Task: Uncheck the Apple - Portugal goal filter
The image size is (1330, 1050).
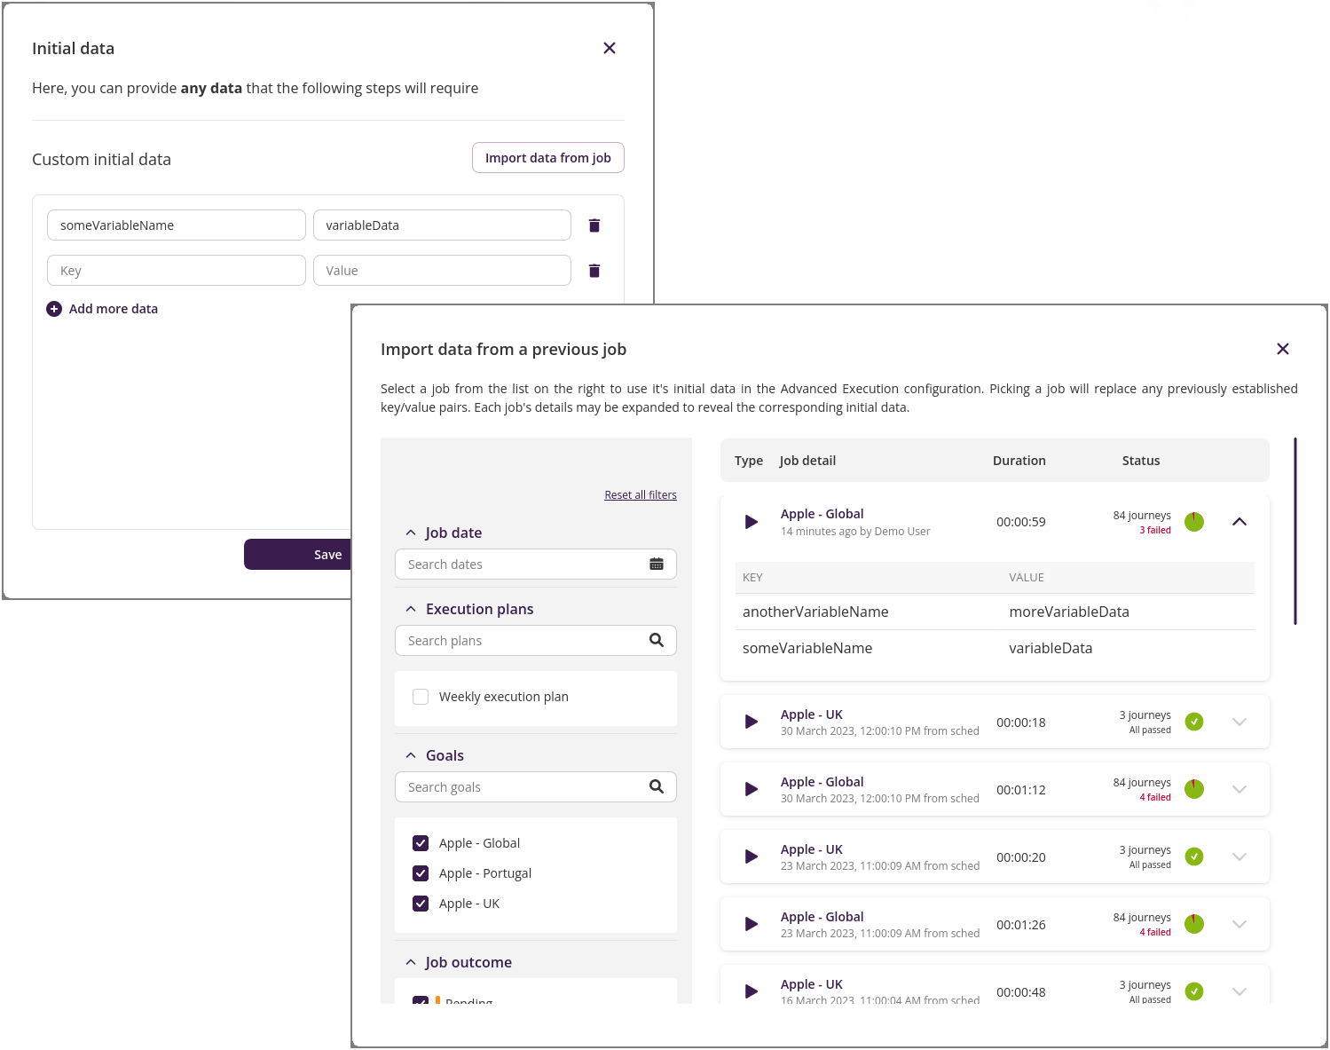Action: (x=420, y=872)
